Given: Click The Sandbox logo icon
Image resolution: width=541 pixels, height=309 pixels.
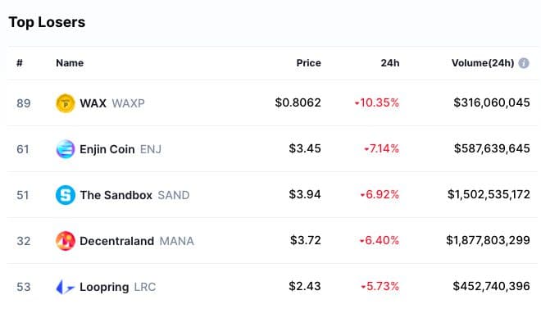Looking at the screenshot, I should (x=66, y=195).
